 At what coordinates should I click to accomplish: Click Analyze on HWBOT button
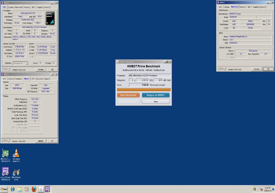coord(156,95)
